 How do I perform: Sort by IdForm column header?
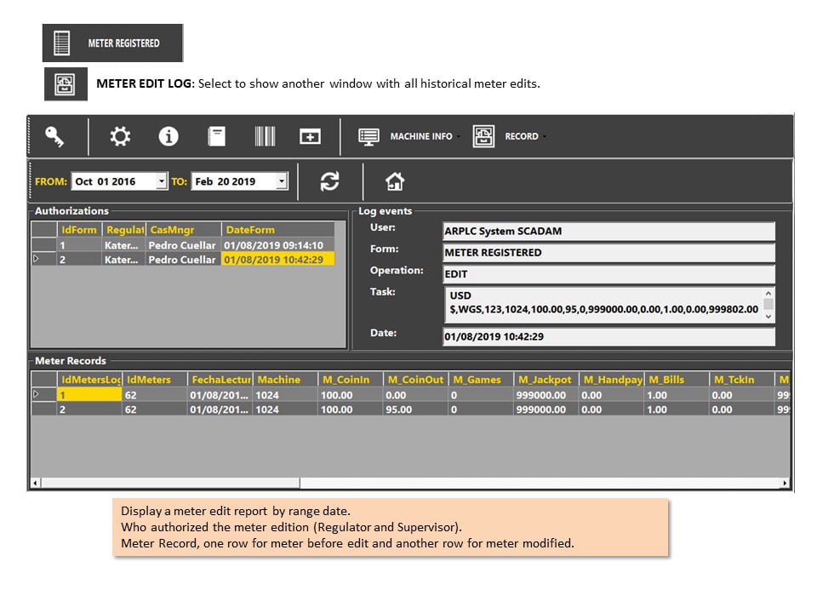tap(79, 229)
